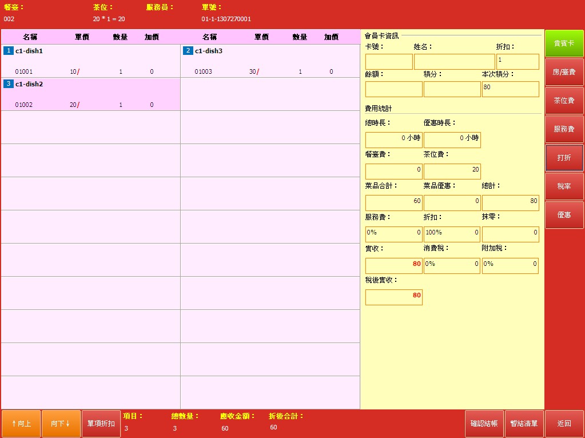The image size is (585, 438).
Task: Click item code 01003
Action: click(204, 71)
